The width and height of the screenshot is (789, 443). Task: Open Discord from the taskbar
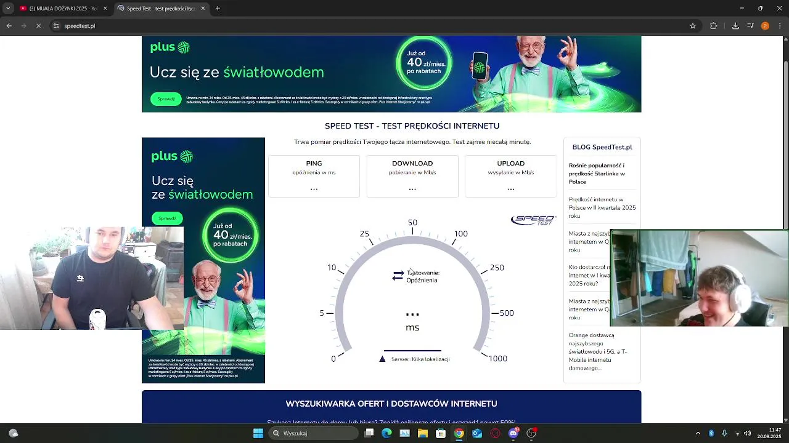point(513,433)
